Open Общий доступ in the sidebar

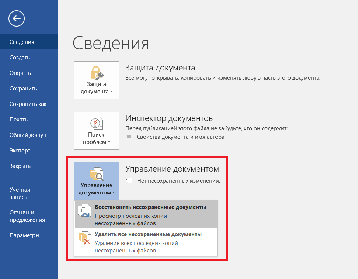tap(29, 135)
